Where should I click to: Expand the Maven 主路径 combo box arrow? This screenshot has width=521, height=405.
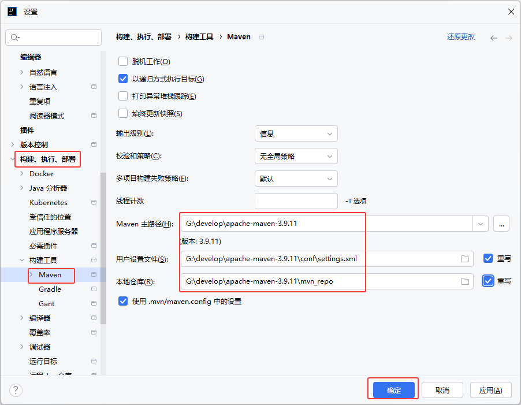point(481,224)
